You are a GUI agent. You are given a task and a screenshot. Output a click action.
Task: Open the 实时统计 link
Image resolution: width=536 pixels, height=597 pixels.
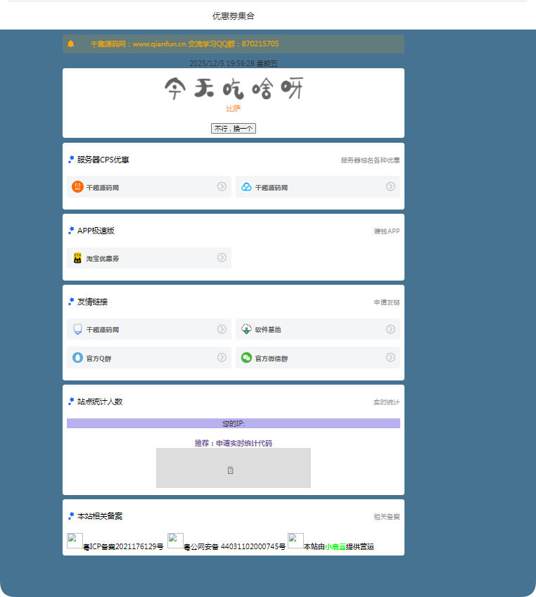[x=387, y=402]
